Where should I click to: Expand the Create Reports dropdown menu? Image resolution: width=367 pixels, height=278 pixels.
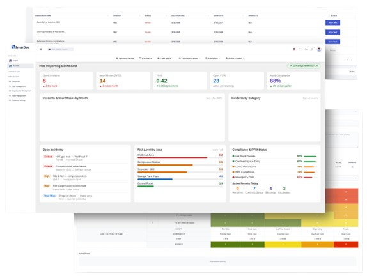coord(165,58)
